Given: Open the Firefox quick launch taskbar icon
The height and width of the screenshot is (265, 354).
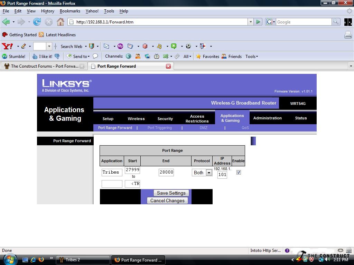Looking at the screenshot, I should [x=41, y=259].
